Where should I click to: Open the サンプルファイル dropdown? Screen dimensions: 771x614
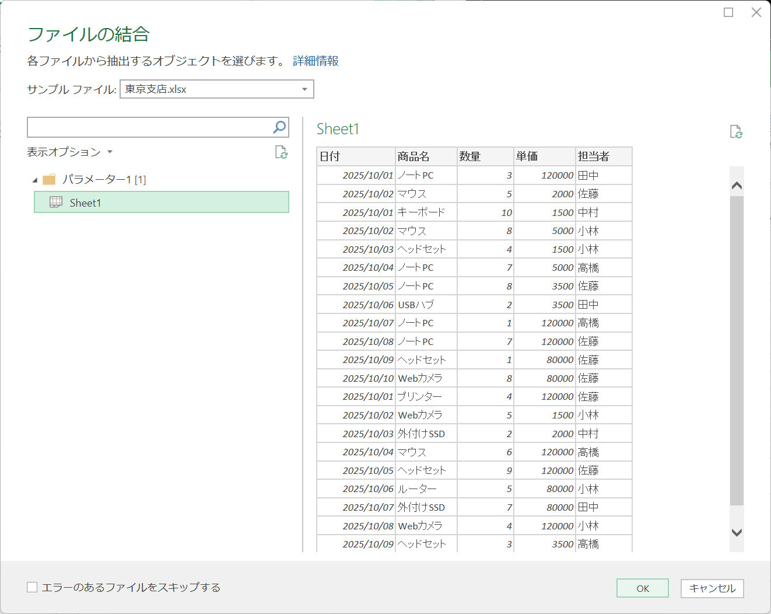[x=304, y=89]
